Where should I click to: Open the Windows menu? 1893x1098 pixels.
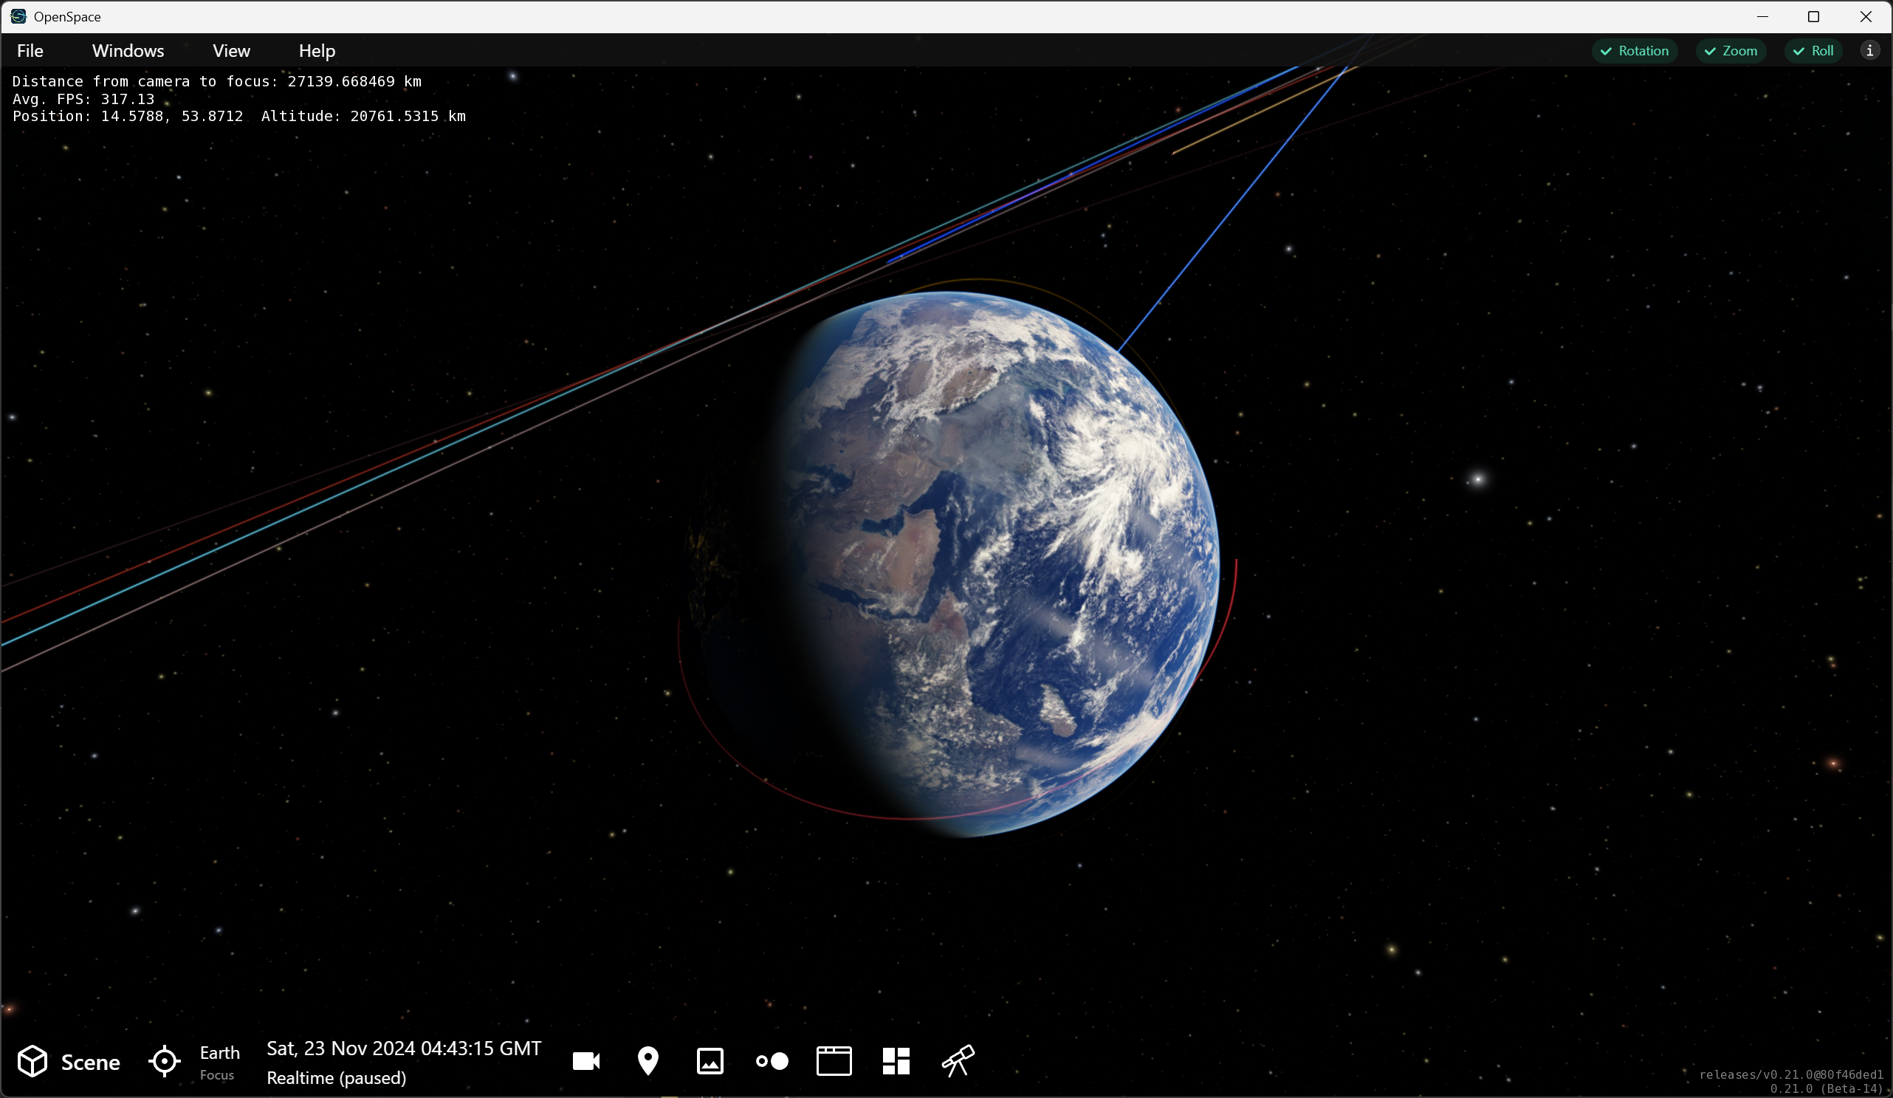coord(128,51)
